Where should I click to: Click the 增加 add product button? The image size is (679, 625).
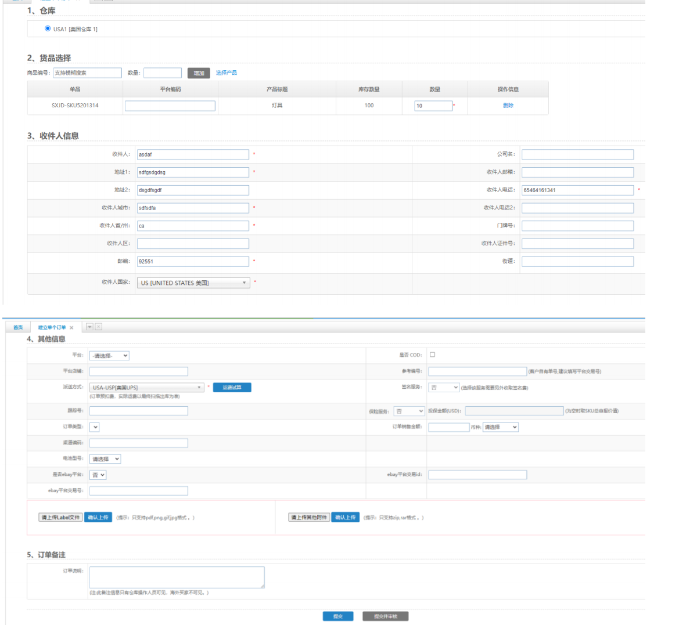tap(199, 73)
